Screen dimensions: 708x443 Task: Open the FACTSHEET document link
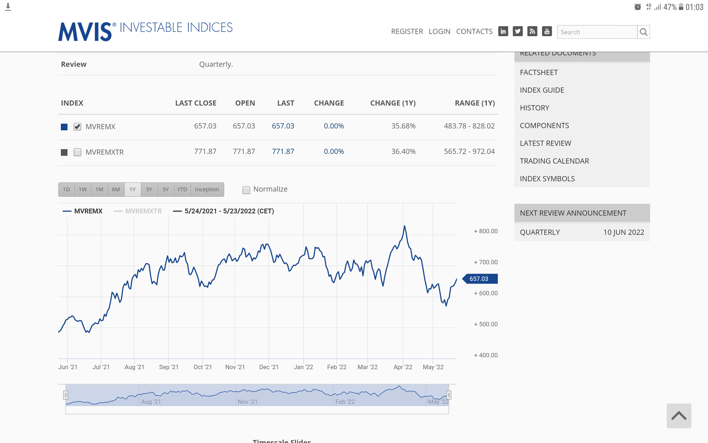click(539, 72)
